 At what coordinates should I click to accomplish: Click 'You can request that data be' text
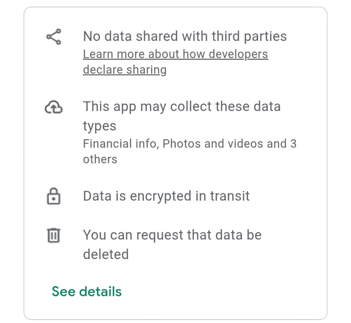pyautogui.click(x=172, y=235)
